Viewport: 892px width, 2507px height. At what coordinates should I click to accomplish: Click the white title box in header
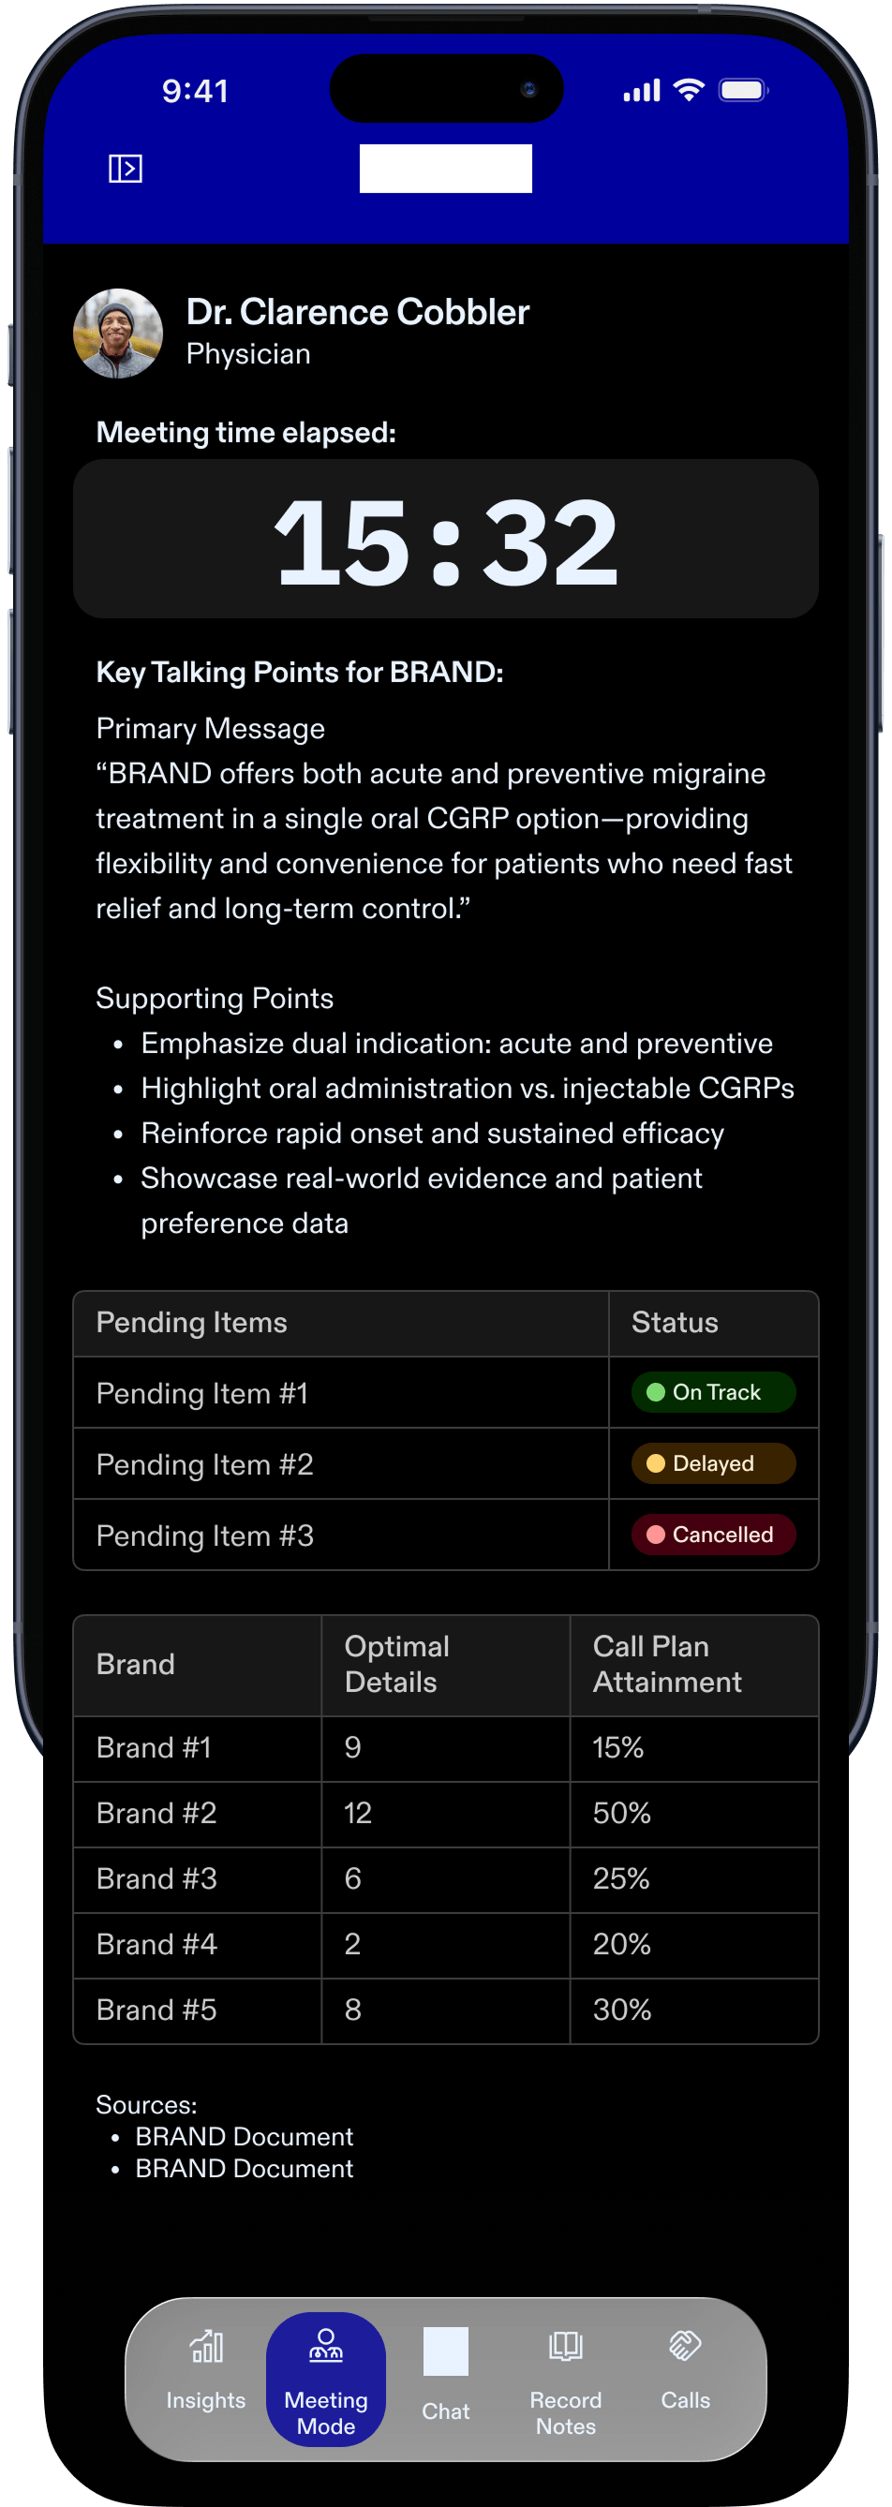446,169
